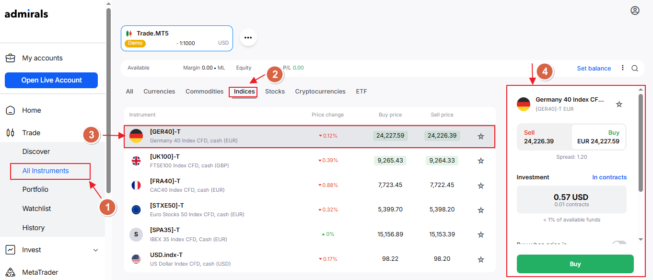Click the UK flag in UK100 row
This screenshot has height=280, width=653.
(x=136, y=161)
